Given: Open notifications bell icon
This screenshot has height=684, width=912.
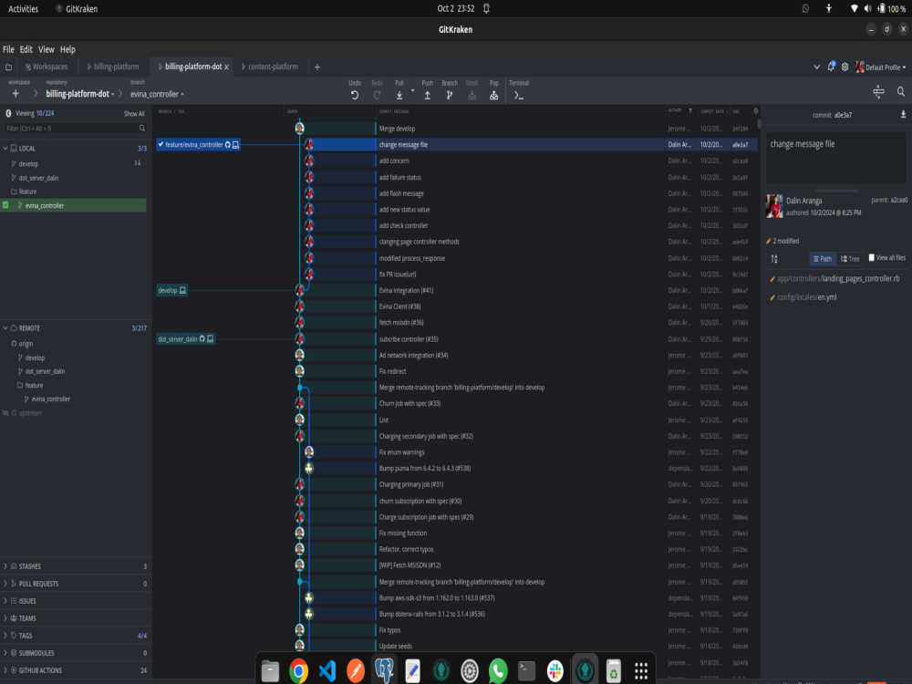Looking at the screenshot, I should tap(831, 67).
